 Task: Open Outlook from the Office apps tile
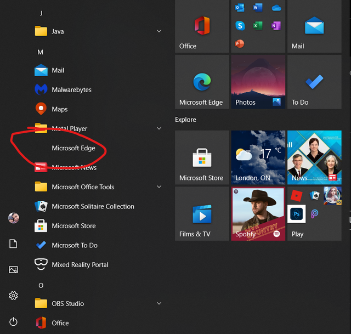click(240, 8)
